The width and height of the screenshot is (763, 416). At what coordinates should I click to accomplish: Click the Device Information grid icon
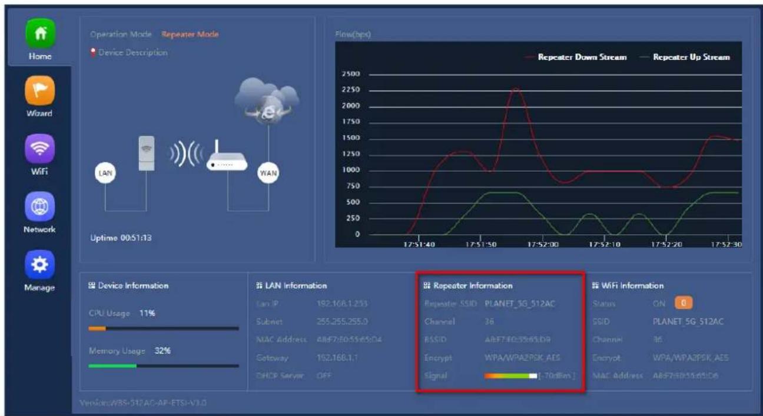point(91,286)
